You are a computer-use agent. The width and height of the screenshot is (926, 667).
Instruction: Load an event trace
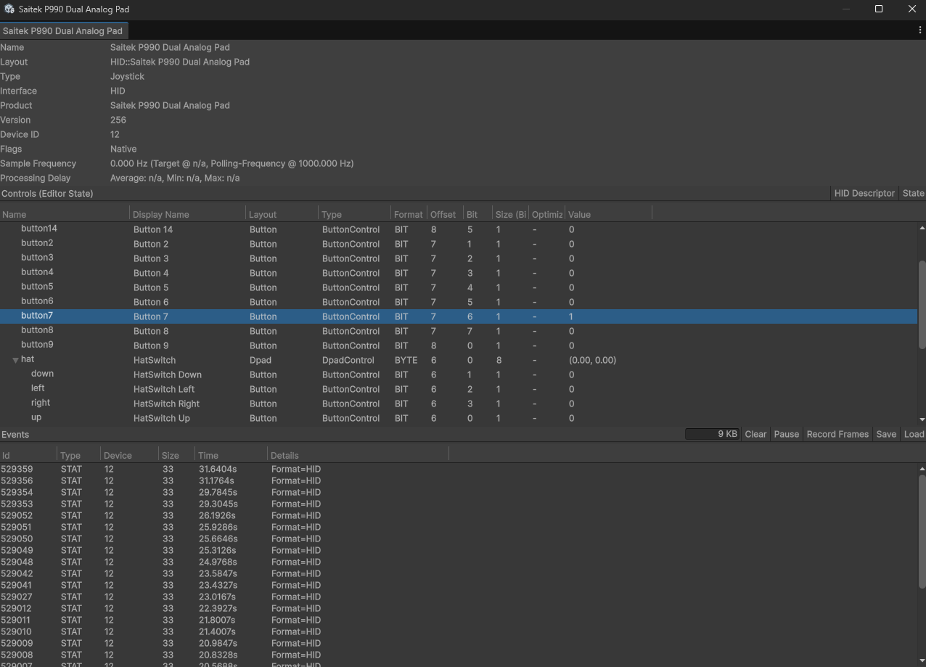914,434
